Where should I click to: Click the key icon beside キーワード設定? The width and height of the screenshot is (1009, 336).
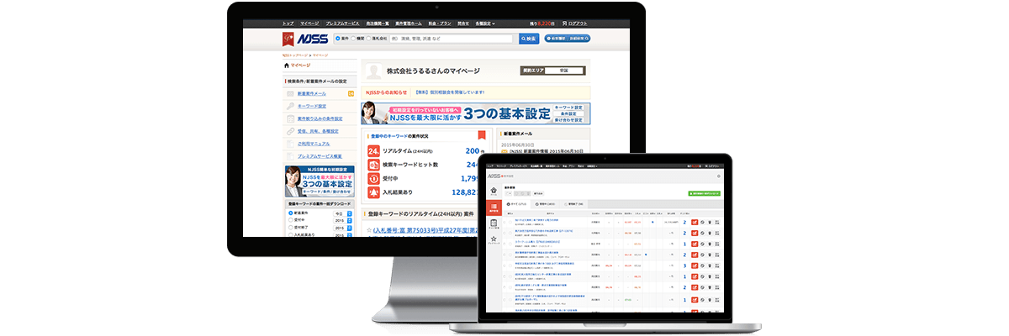(x=290, y=107)
